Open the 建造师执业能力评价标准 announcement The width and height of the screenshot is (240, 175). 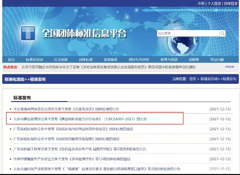click(x=80, y=119)
